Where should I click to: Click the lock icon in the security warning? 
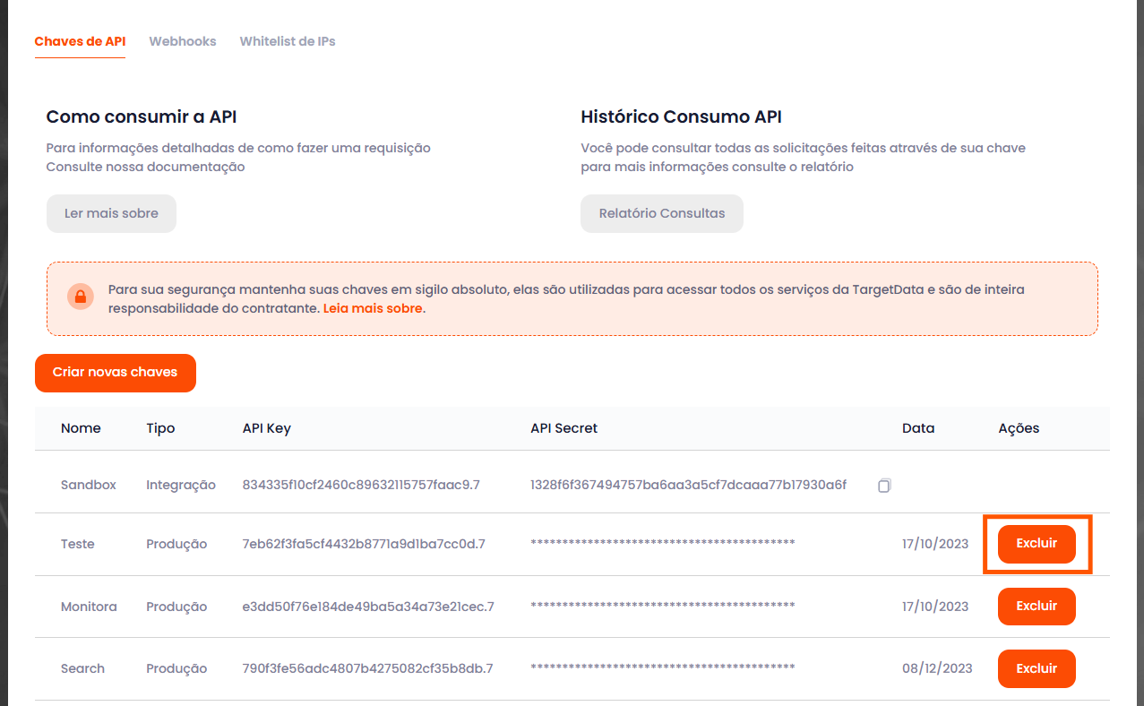[81, 297]
